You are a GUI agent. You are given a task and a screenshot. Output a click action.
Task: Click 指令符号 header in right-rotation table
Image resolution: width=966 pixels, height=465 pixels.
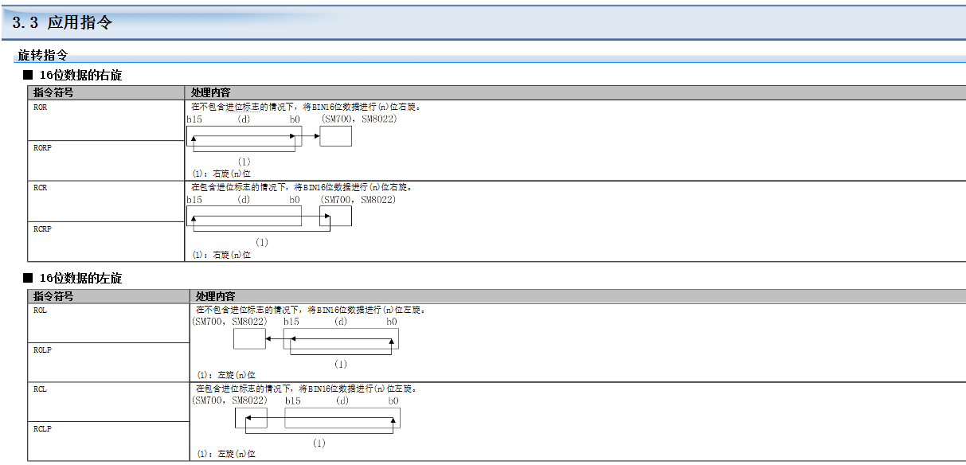pyautogui.click(x=53, y=92)
